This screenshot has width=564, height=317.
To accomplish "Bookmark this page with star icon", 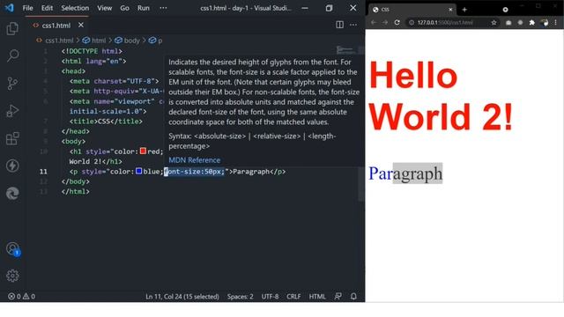I will pyautogui.click(x=493, y=23).
